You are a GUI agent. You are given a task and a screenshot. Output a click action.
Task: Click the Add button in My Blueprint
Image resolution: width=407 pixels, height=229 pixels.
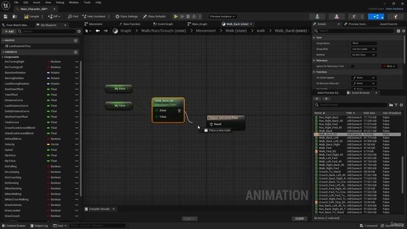click(9, 31)
